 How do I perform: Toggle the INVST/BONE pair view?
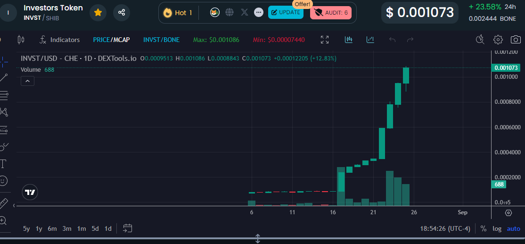point(161,40)
